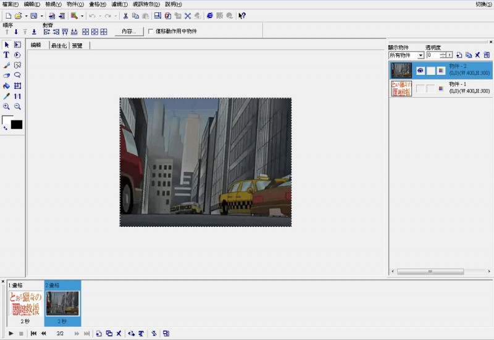Click the Open file folder icon
Image resolution: width=494 pixels, height=340 pixels.
click(19, 16)
